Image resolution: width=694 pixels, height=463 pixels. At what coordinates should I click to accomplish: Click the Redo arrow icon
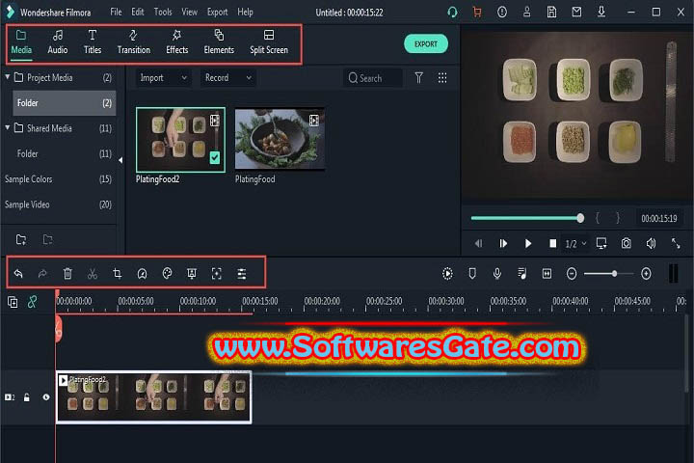42,273
